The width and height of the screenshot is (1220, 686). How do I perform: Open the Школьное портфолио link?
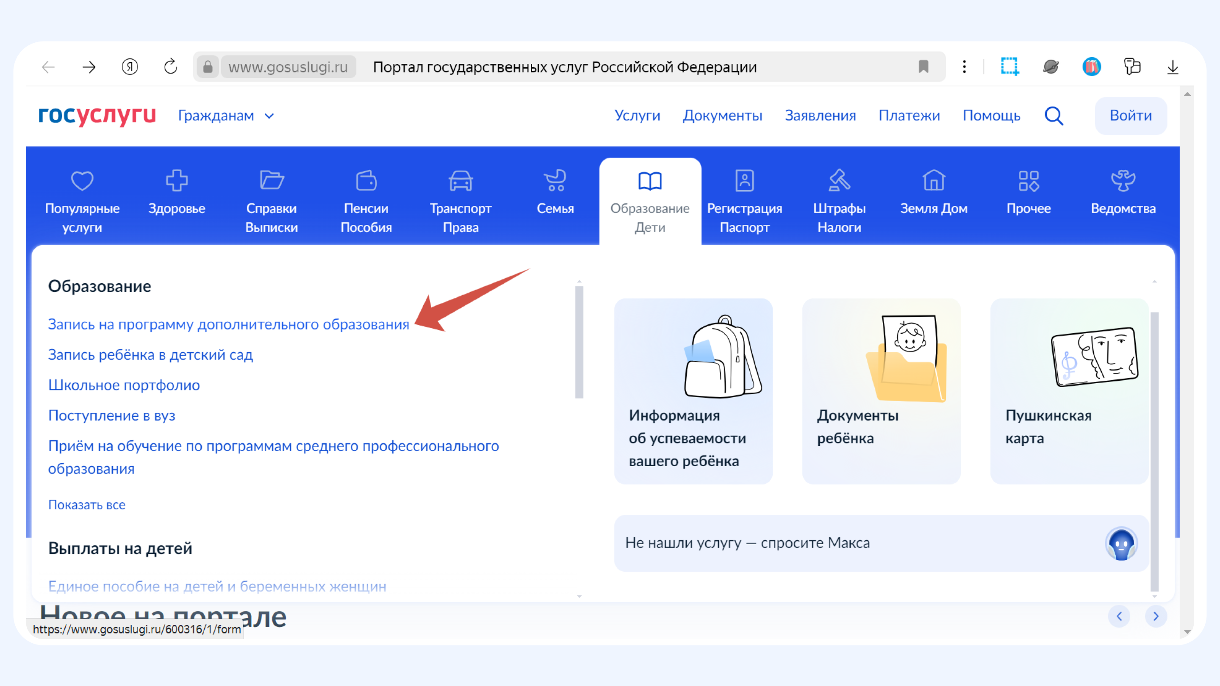[124, 385]
